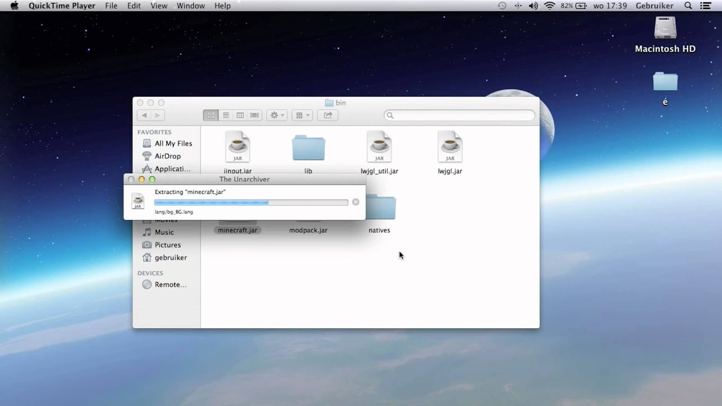Open the item arrangement dropdown

coord(303,115)
